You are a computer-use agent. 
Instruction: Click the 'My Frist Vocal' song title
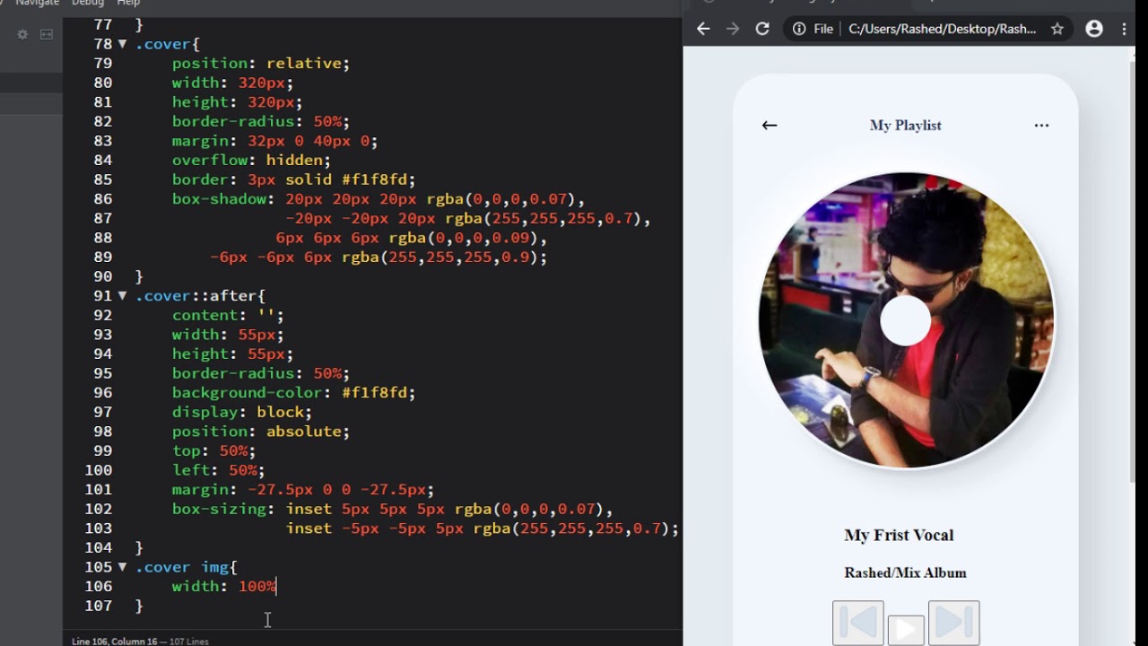click(x=899, y=536)
